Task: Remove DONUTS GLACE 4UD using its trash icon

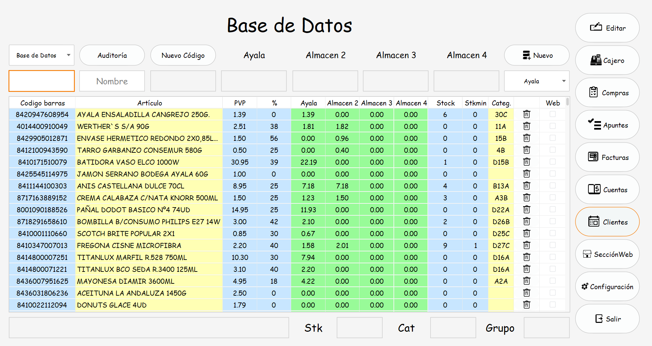Action: pos(526,305)
